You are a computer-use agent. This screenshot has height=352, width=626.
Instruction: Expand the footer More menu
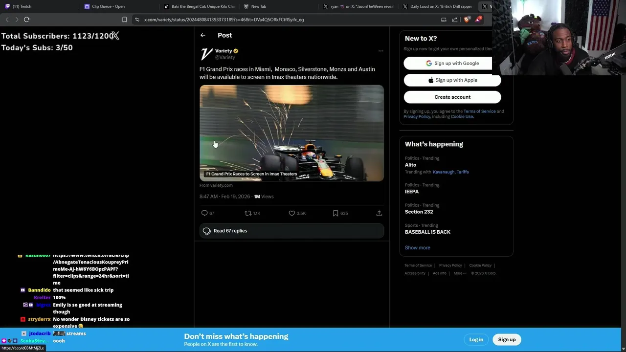459,273
